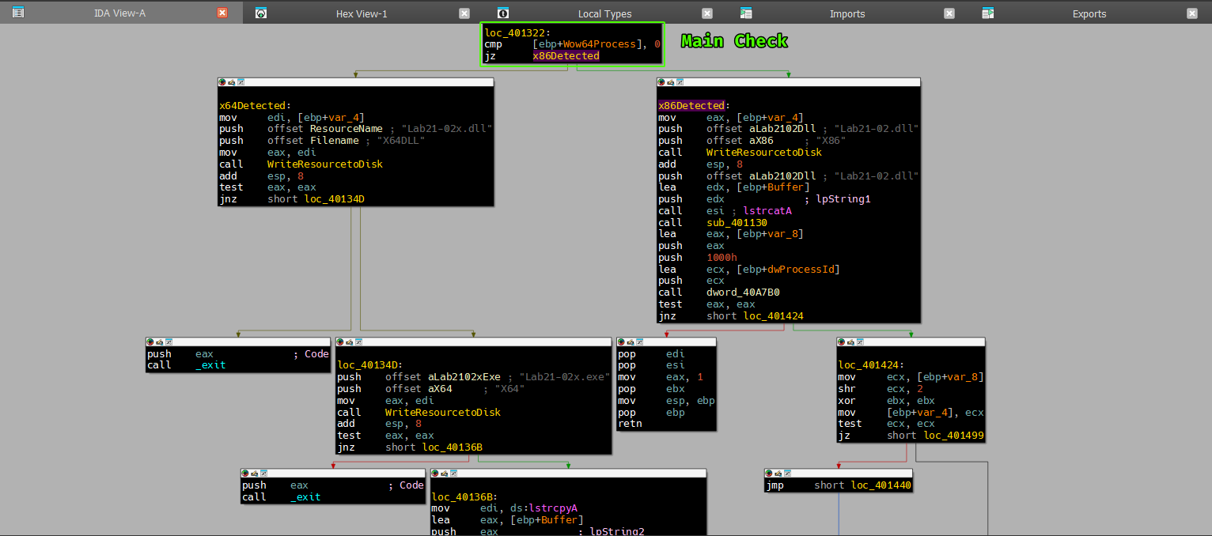This screenshot has height=536, width=1212.
Task: Switch to the Imports tab
Action: click(x=847, y=13)
